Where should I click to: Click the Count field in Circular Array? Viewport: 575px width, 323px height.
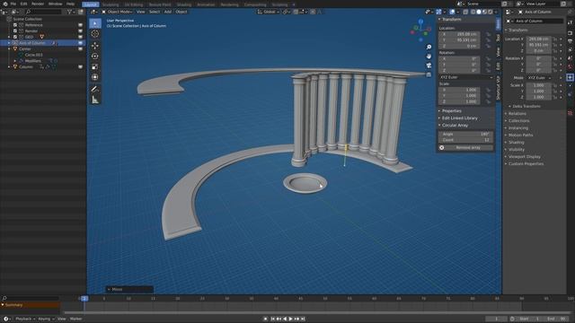pyautogui.click(x=465, y=140)
